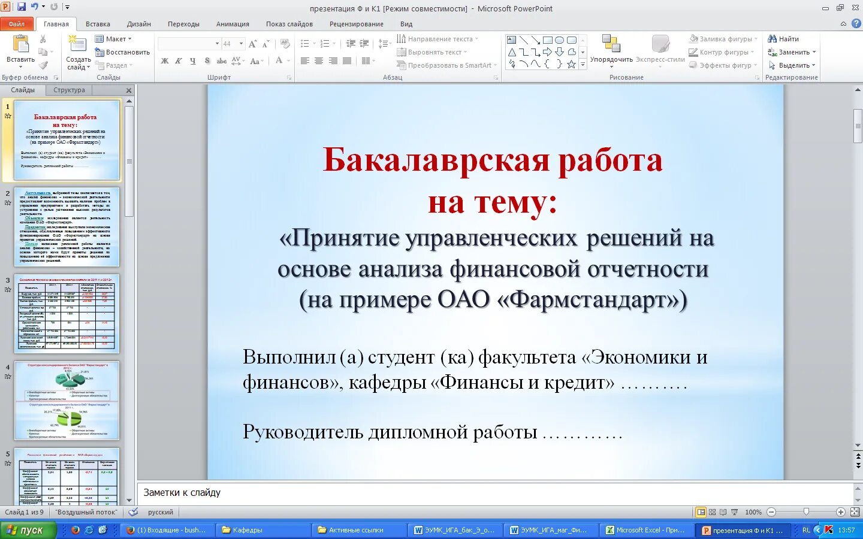Switch to the Дизайн ribbon tab

pyautogui.click(x=139, y=24)
